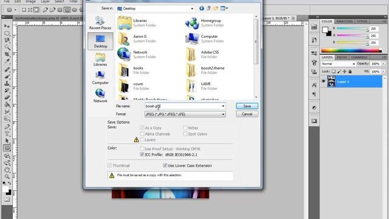Select the Eraser tool
The image size is (389, 219).
[x=7, y=97]
